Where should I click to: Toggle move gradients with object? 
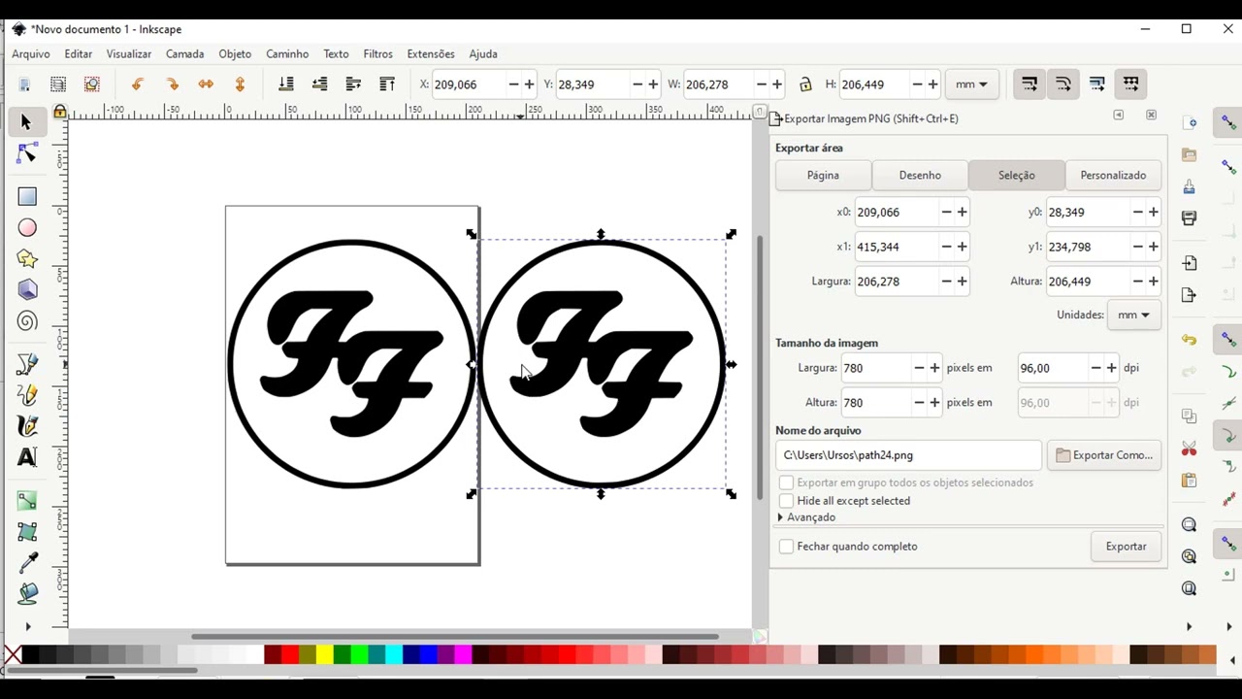point(1096,84)
